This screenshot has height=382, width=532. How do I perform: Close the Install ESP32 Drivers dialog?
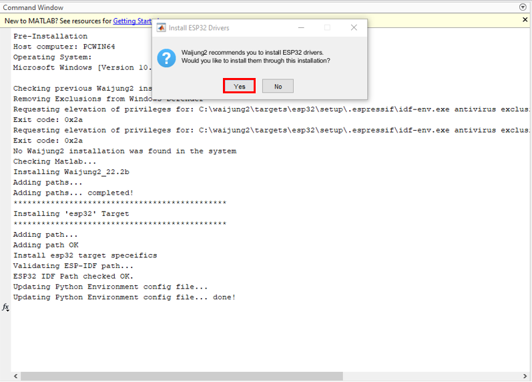(x=354, y=28)
